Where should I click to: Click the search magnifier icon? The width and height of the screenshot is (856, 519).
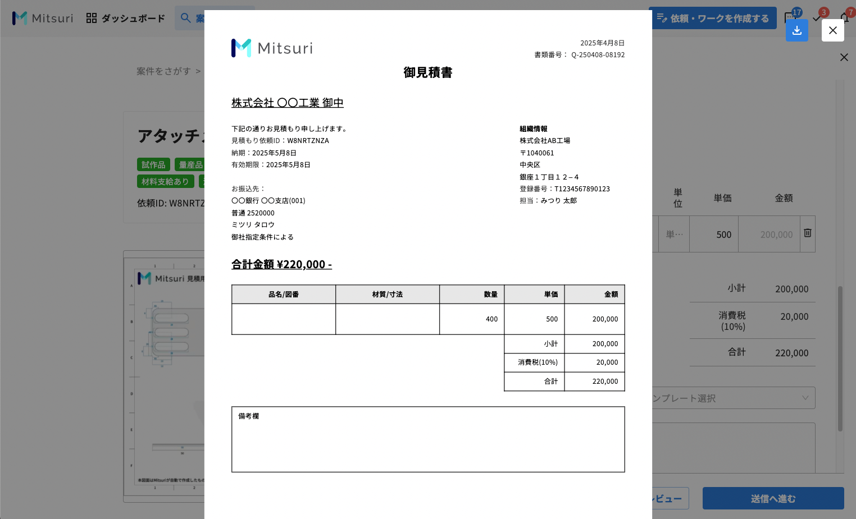pos(185,18)
